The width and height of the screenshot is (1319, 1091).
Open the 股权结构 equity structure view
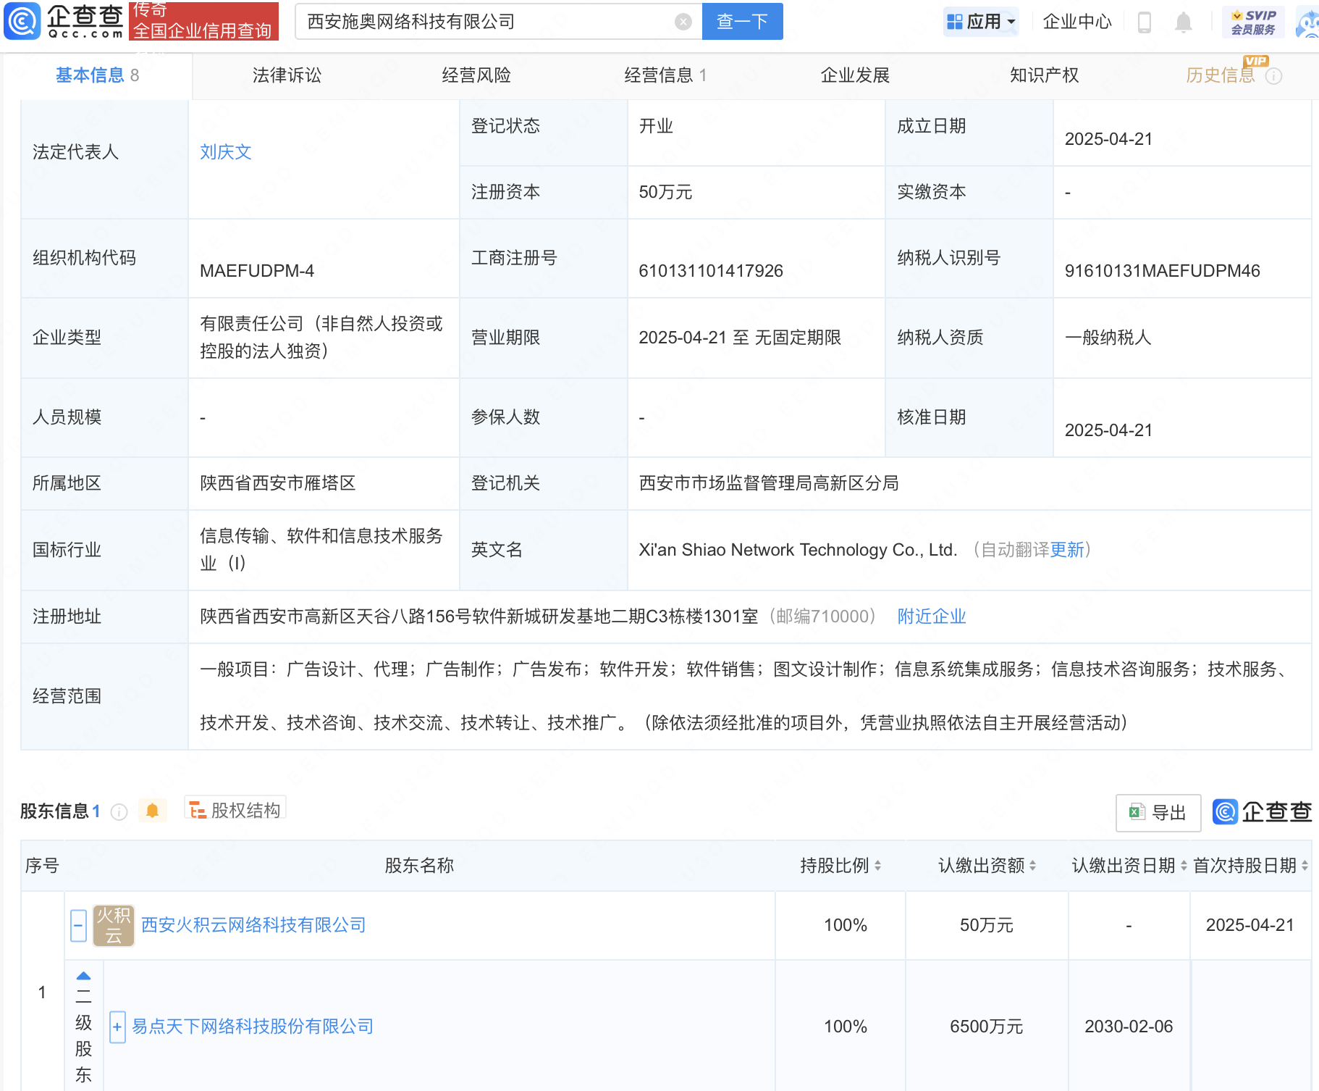click(x=235, y=810)
